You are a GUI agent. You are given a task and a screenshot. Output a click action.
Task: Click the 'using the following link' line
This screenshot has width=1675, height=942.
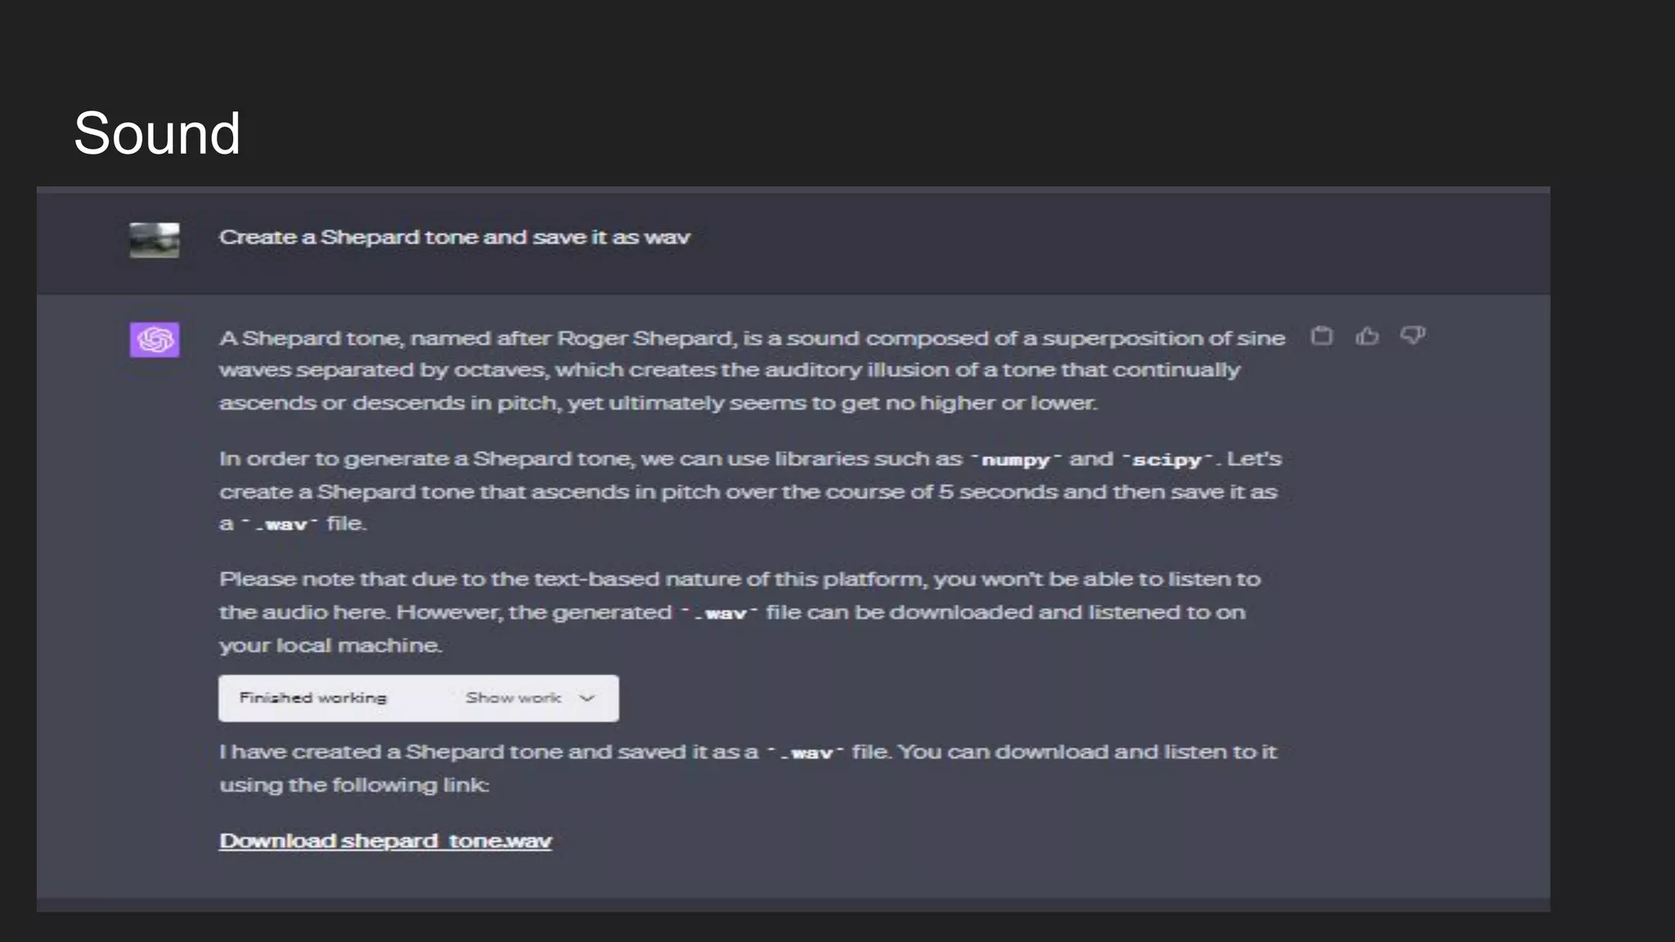pos(354,785)
